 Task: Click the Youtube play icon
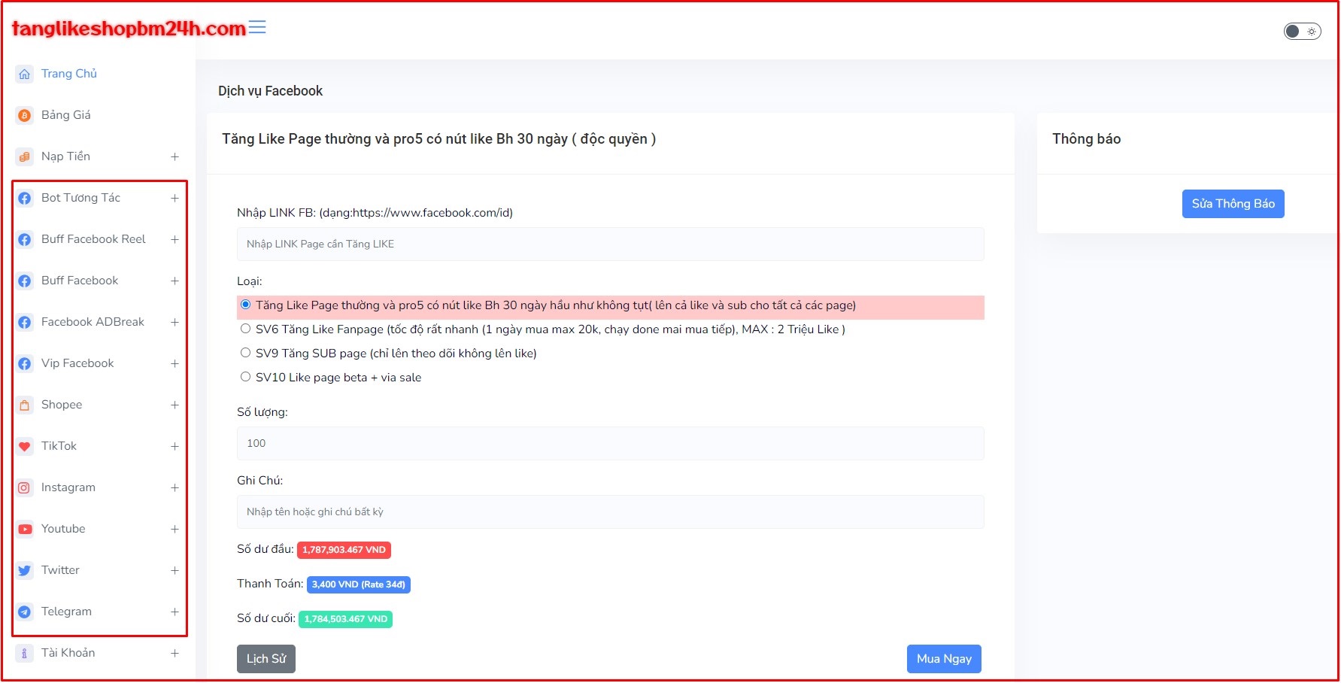25,529
